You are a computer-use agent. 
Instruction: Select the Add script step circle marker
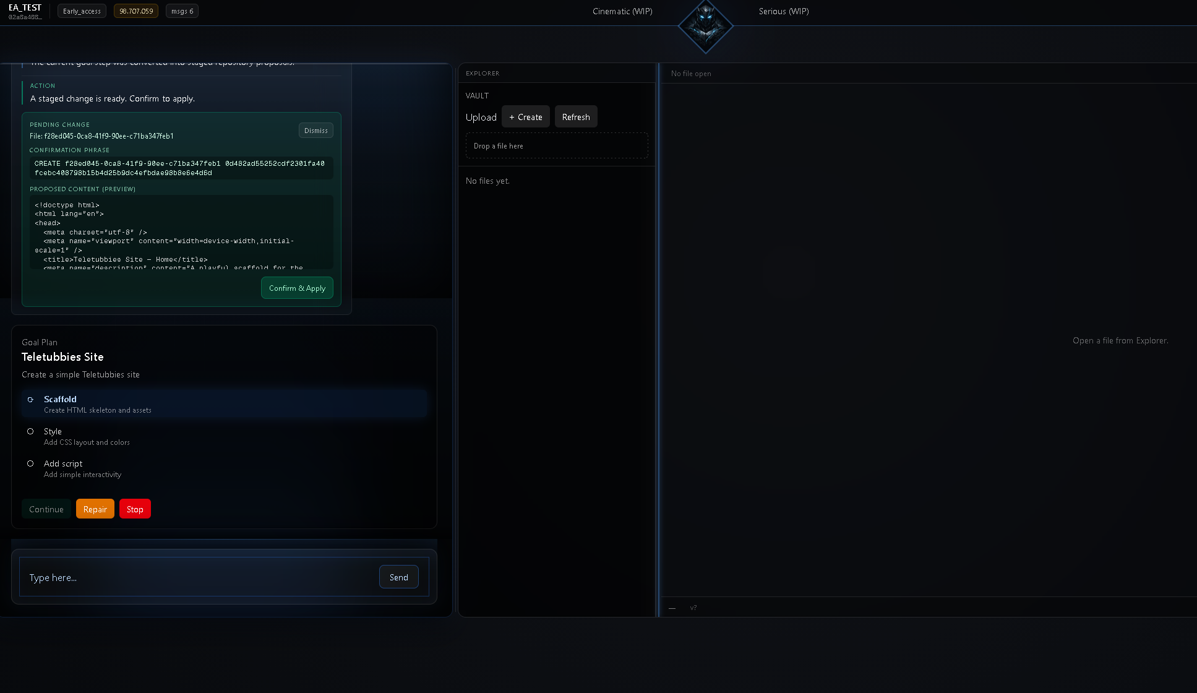(30, 463)
